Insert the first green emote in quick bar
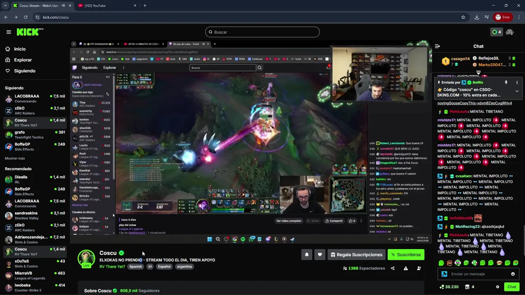The image size is (525, 295). [x=441, y=263]
